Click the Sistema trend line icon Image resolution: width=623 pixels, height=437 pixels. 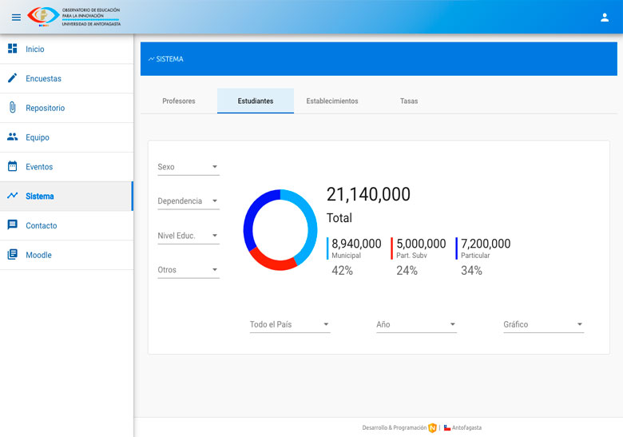12,196
